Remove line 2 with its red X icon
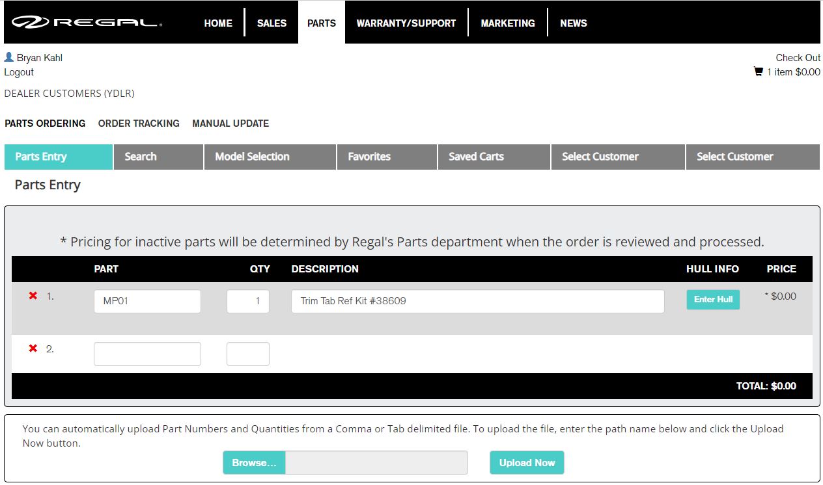The width and height of the screenshot is (823, 485). (33, 348)
